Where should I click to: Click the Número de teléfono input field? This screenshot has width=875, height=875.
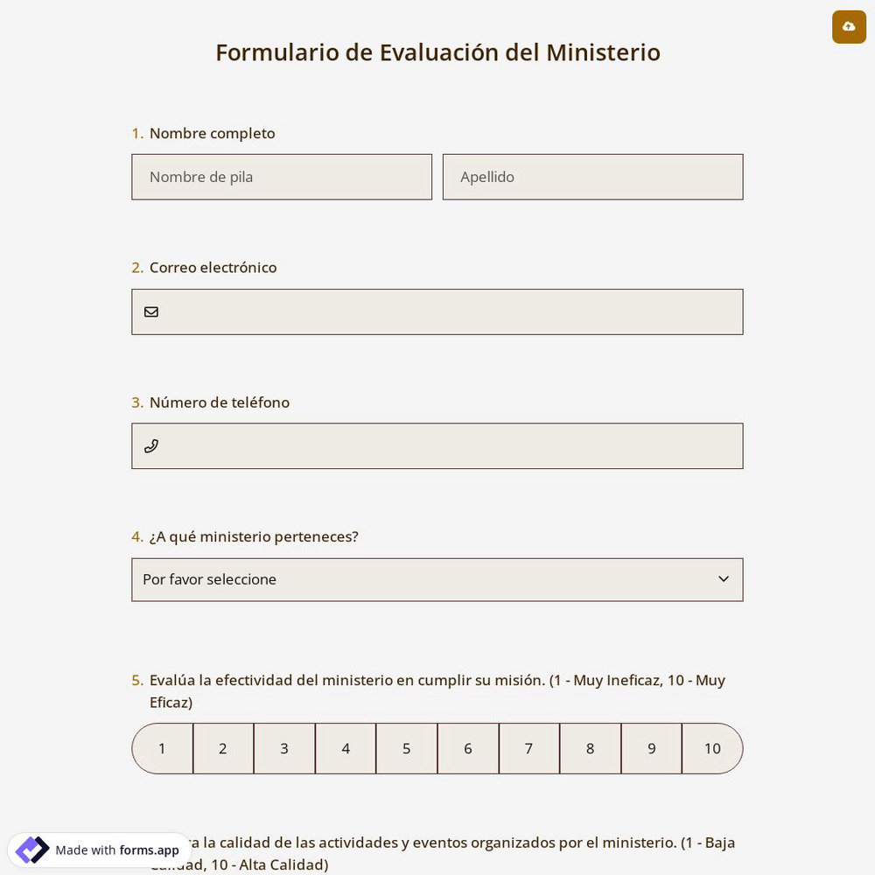[437, 446]
